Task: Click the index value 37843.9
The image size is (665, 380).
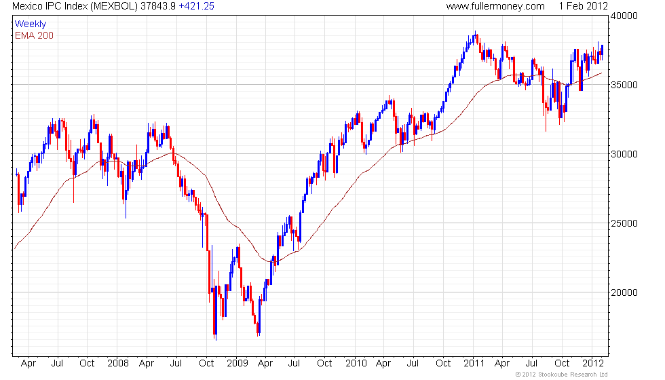Action: click(x=158, y=6)
